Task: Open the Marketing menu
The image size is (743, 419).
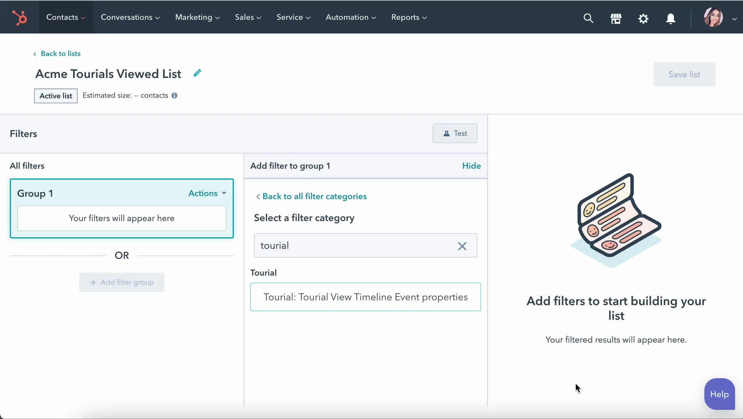Action: (197, 17)
